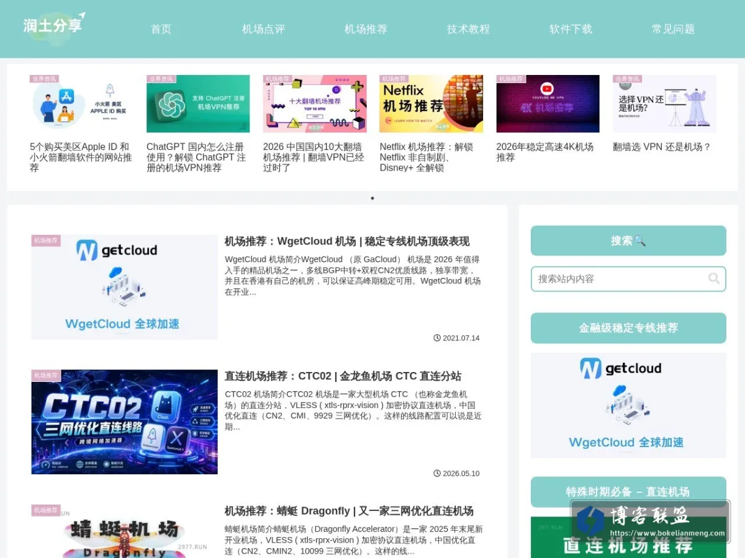This screenshot has width=745, height=558.
Task: Focus the 搜索站内内容 search field
Action: click(x=628, y=279)
